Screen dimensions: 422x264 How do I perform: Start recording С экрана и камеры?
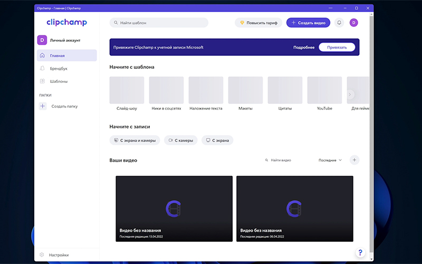(x=135, y=140)
